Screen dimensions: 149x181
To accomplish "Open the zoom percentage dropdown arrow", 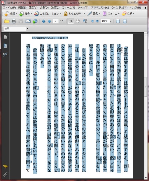I will (x=111, y=21).
